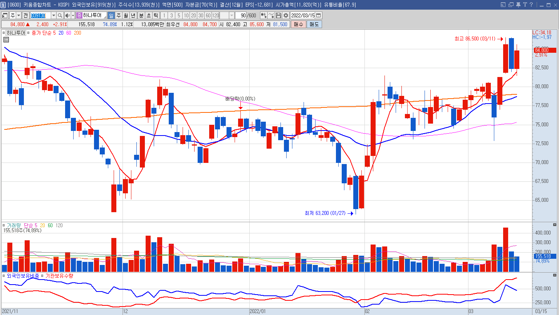Select the 20 interval button

point(193,15)
